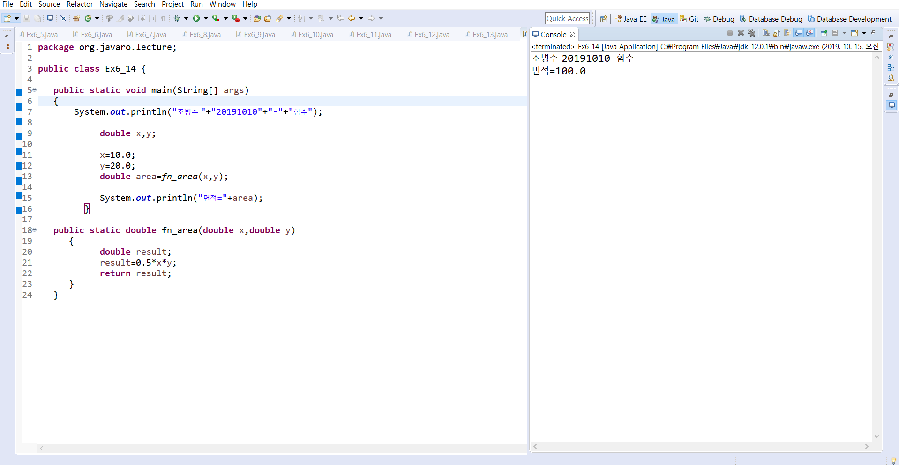Click the Next Annotation icon
Image resolution: width=899 pixels, height=465 pixels.
coord(301,18)
